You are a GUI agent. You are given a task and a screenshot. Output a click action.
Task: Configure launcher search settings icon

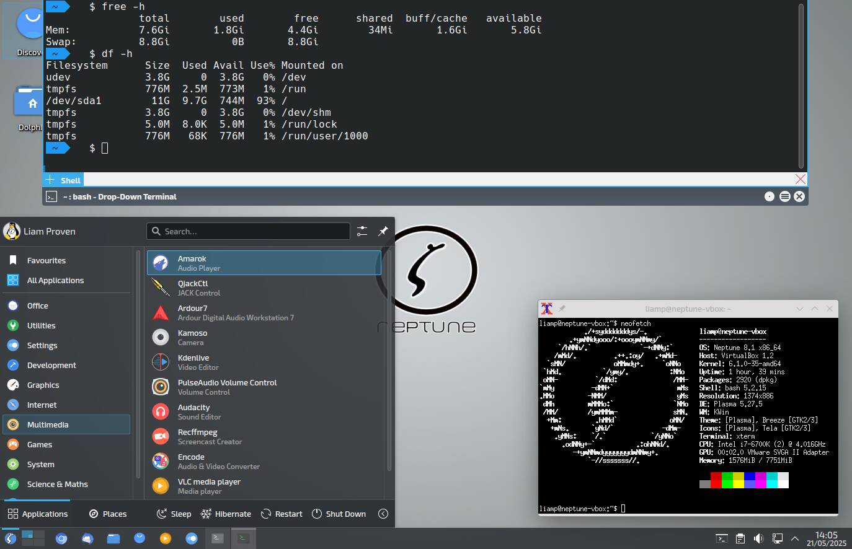pos(362,231)
